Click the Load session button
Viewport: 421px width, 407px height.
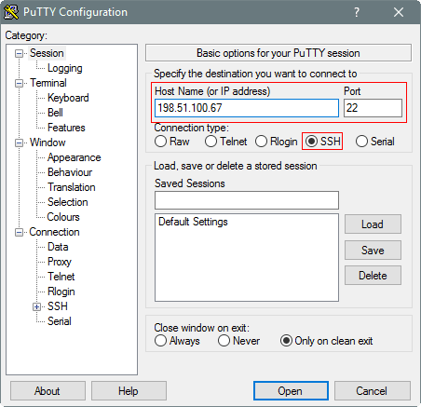click(373, 224)
